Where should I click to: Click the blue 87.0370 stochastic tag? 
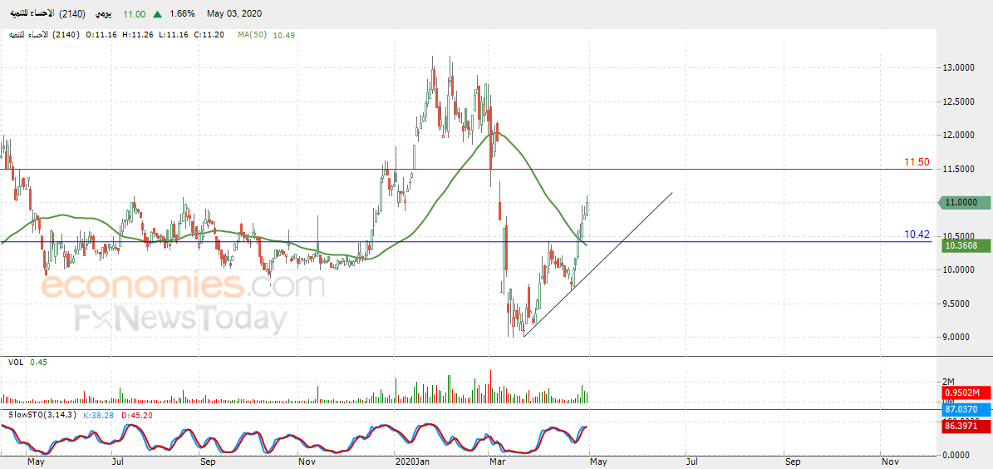click(964, 411)
